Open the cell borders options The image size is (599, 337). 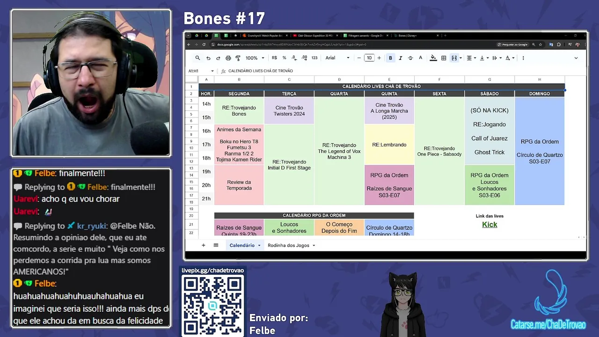point(444,58)
